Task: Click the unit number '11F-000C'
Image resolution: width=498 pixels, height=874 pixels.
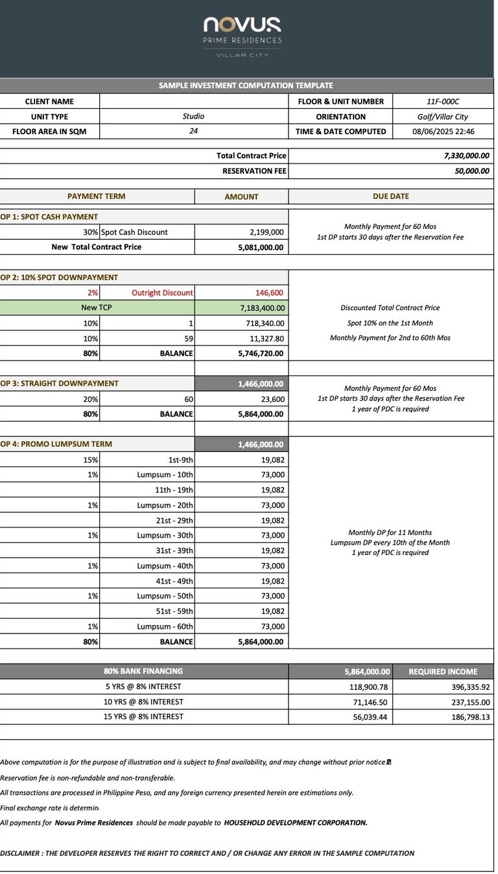Action: pyautogui.click(x=444, y=101)
